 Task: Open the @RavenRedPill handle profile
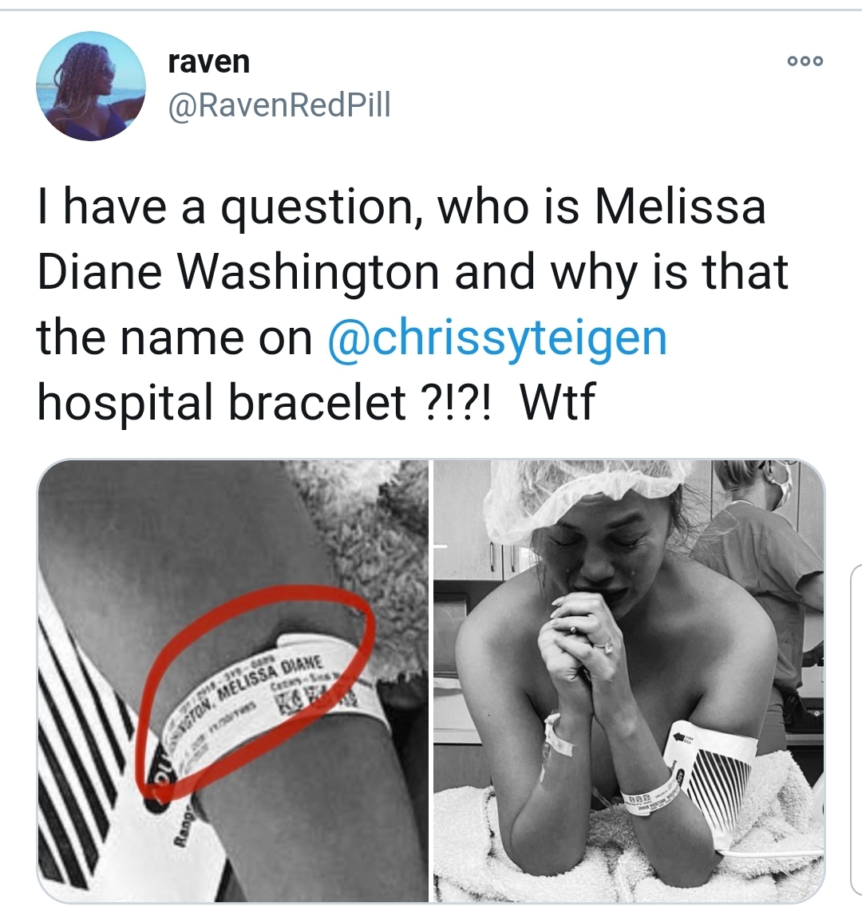(279, 105)
